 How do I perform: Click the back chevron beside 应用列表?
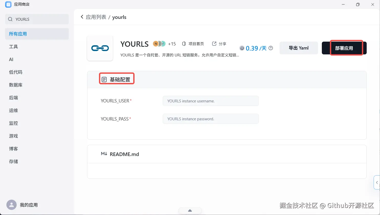(82, 17)
